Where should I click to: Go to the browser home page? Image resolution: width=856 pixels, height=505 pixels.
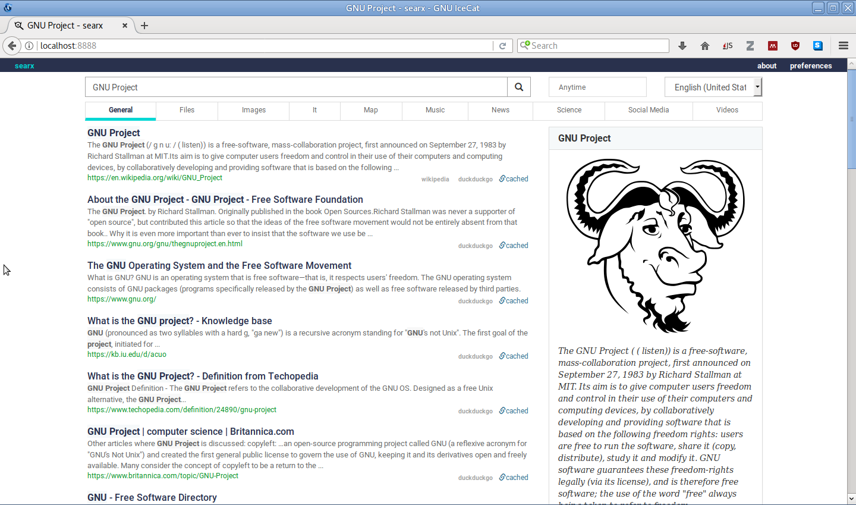pos(705,46)
